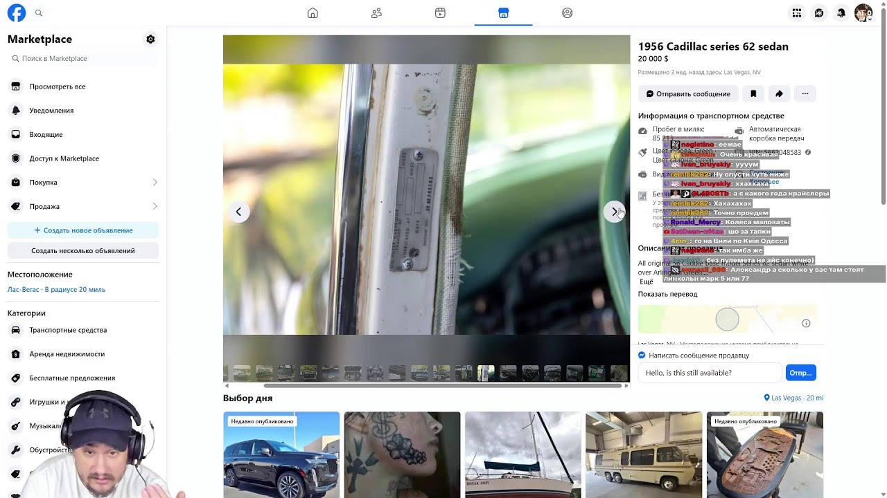Screen dimensions: 887x498
Task: Click the '1956 Cadillac series 62 sedan' title
Action: point(713,46)
